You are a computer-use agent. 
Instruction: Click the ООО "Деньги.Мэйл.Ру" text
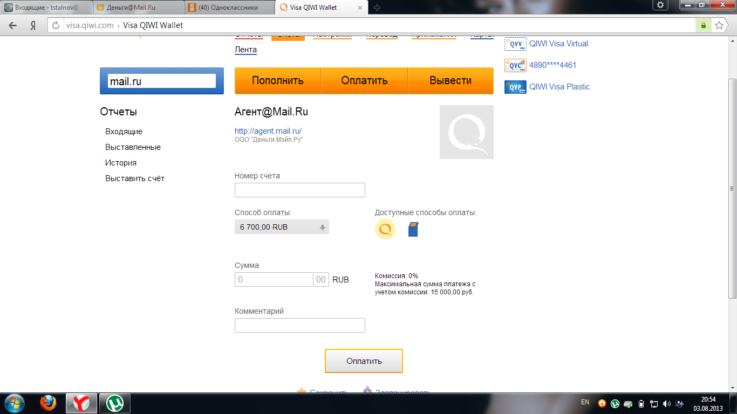point(269,140)
